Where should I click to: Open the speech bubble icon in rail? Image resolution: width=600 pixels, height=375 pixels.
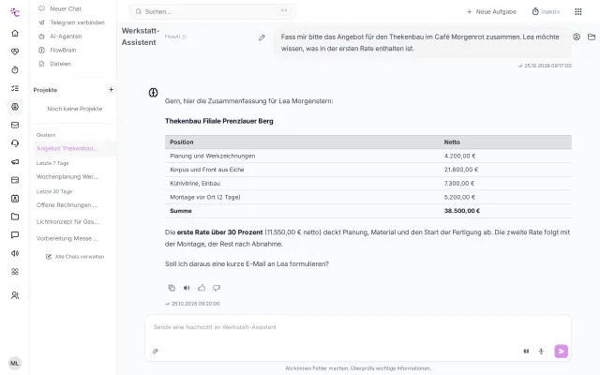(15, 235)
